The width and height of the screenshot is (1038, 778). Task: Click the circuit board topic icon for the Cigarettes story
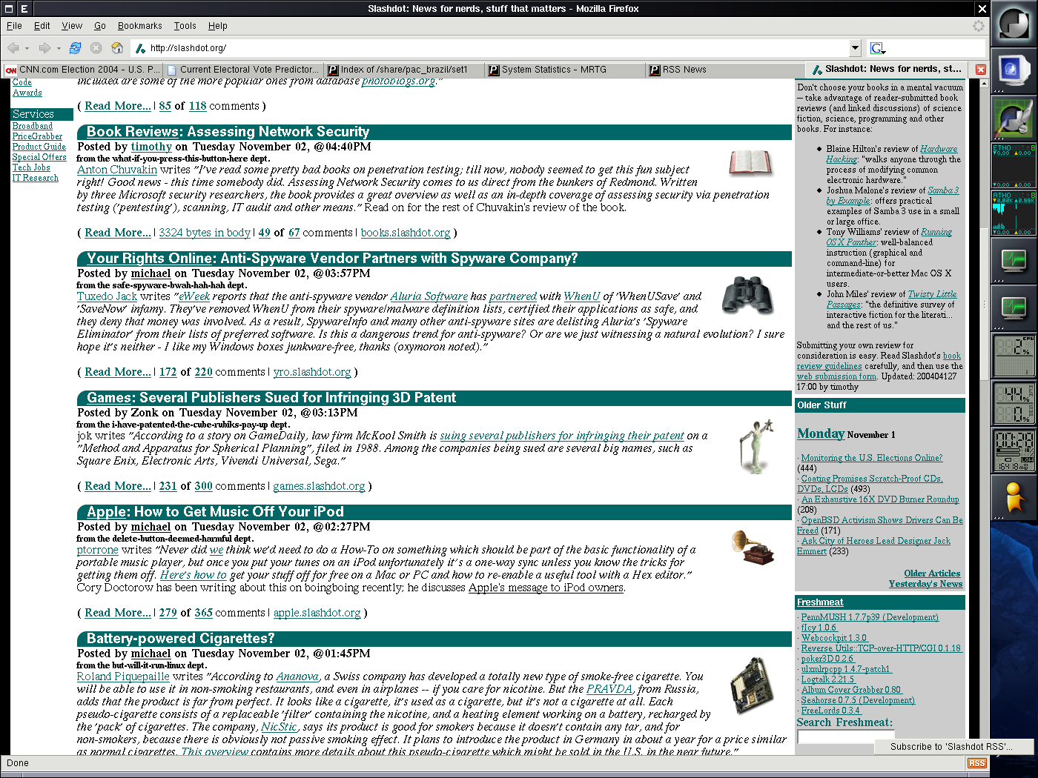752,685
